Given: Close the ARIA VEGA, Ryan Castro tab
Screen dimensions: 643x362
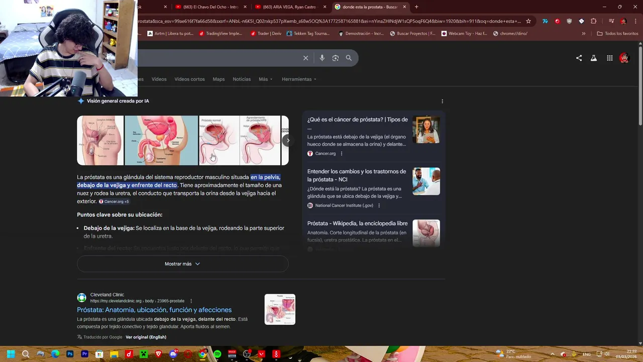Looking at the screenshot, I should (x=325, y=7).
